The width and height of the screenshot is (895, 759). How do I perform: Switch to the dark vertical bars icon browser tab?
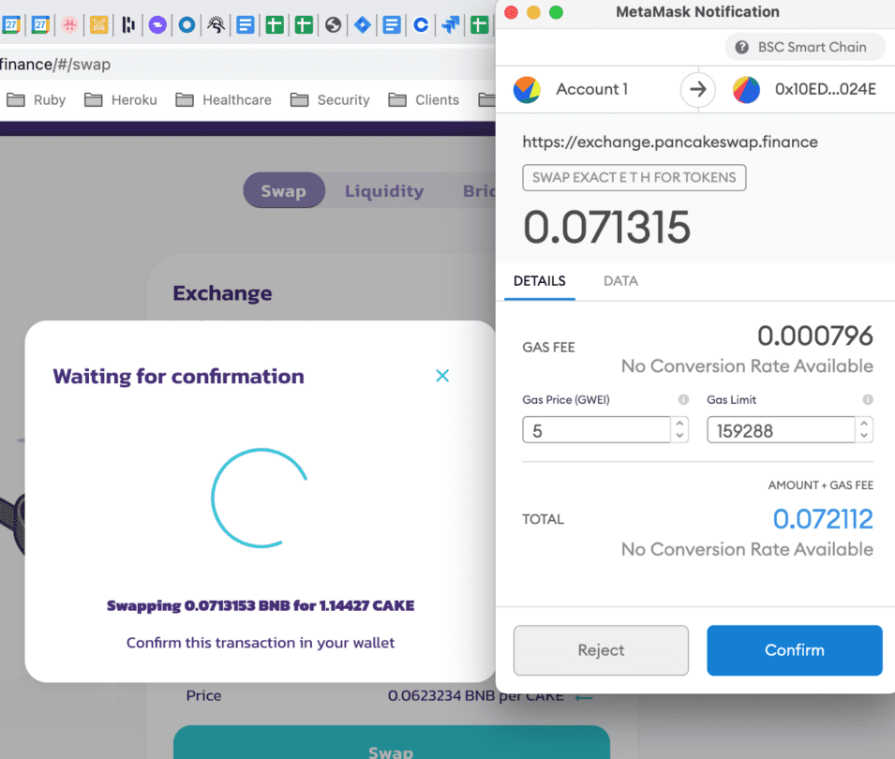click(x=128, y=24)
